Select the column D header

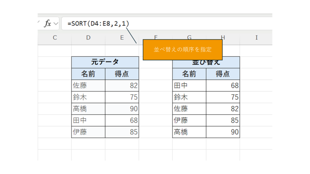point(88,38)
